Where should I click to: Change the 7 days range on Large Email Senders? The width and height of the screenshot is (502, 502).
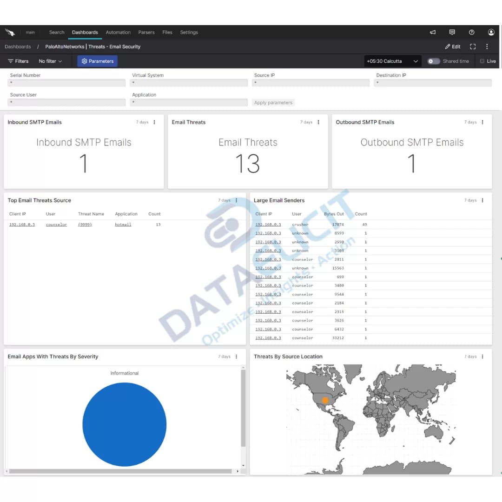471,200
